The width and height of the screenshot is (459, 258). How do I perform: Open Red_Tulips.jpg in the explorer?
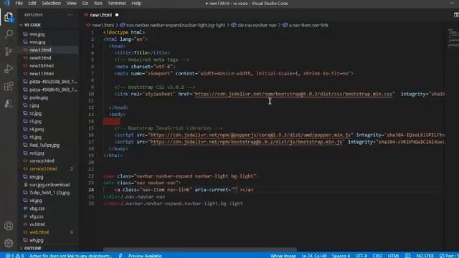pos(44,145)
